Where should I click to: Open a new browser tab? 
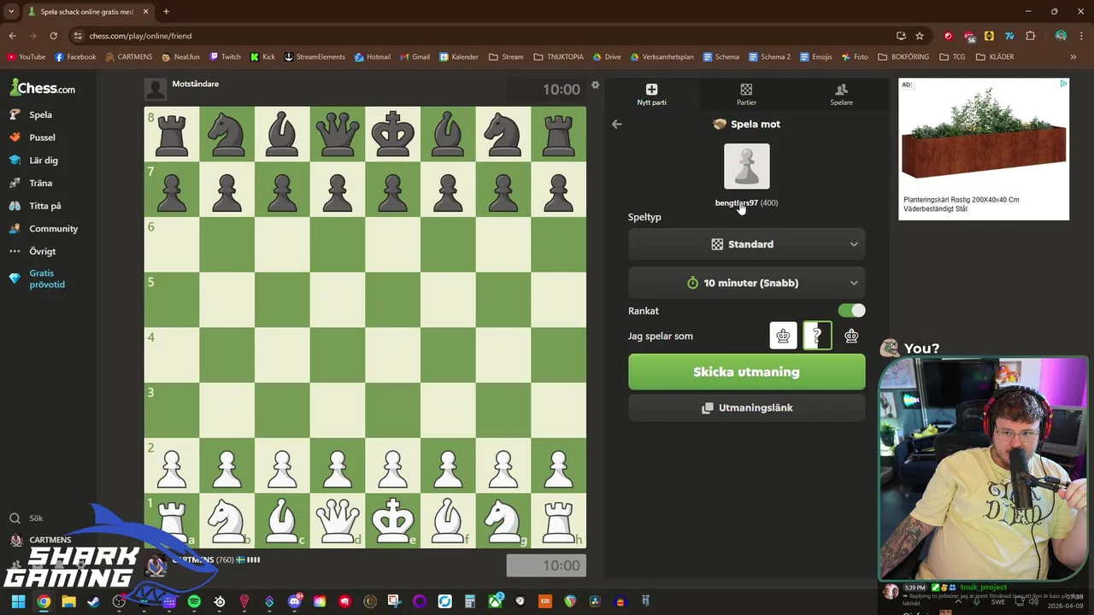coord(166,12)
